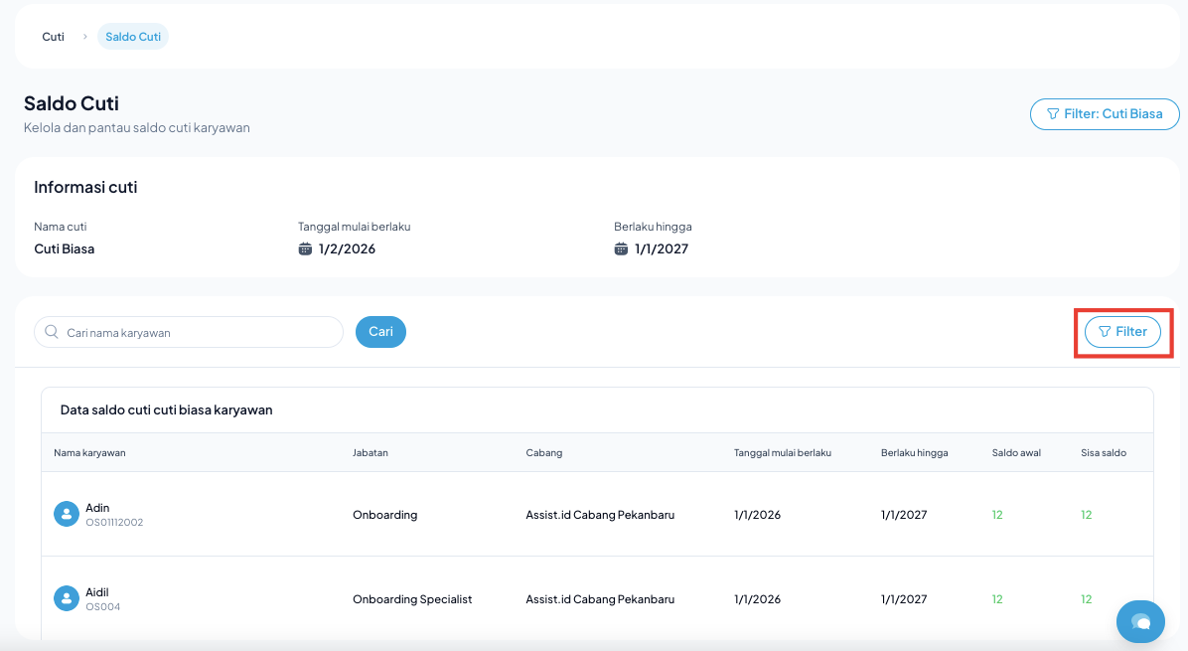
Task: Click Adin's profile avatar icon
Action: pos(66,514)
